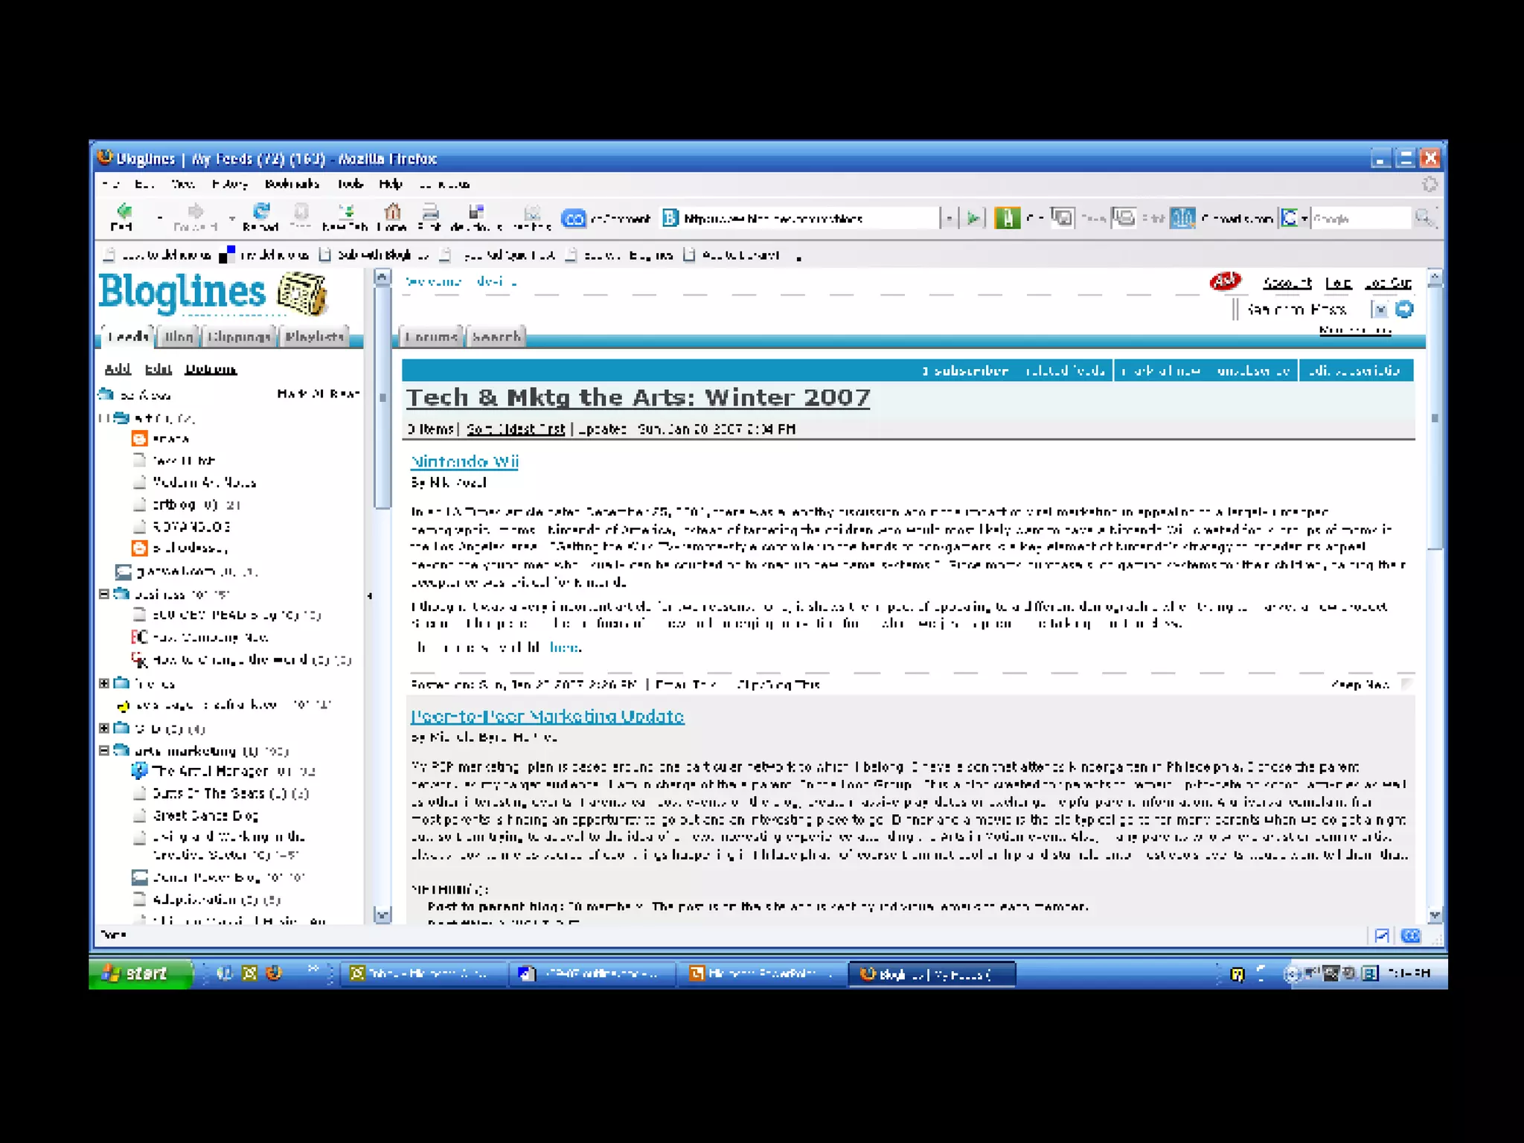Collapse the arts marketing folder
The height and width of the screenshot is (1143, 1524).
pos(104,751)
